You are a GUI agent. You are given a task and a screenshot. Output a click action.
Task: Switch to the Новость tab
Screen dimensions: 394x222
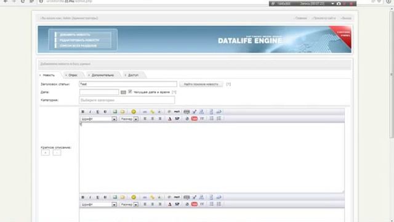coord(49,75)
